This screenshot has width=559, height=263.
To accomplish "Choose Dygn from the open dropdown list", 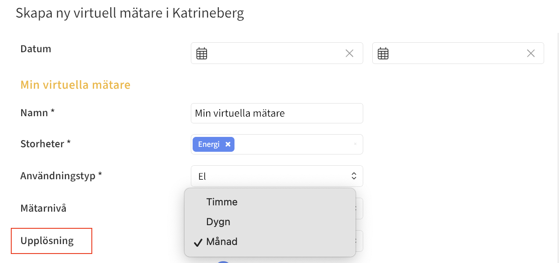I will [x=218, y=222].
